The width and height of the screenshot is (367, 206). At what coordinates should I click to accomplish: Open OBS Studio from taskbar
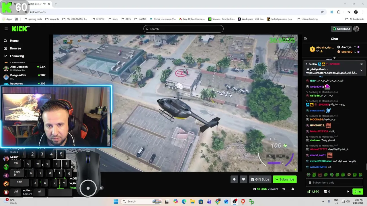(235, 201)
